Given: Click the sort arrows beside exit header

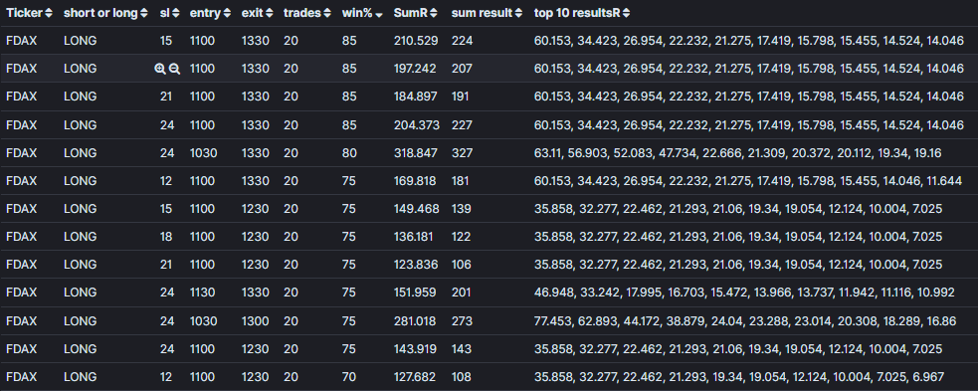Looking at the screenshot, I should pos(269,13).
